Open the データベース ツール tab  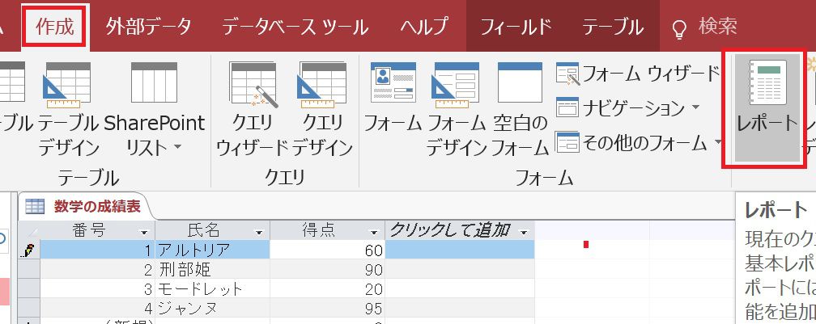click(x=295, y=27)
